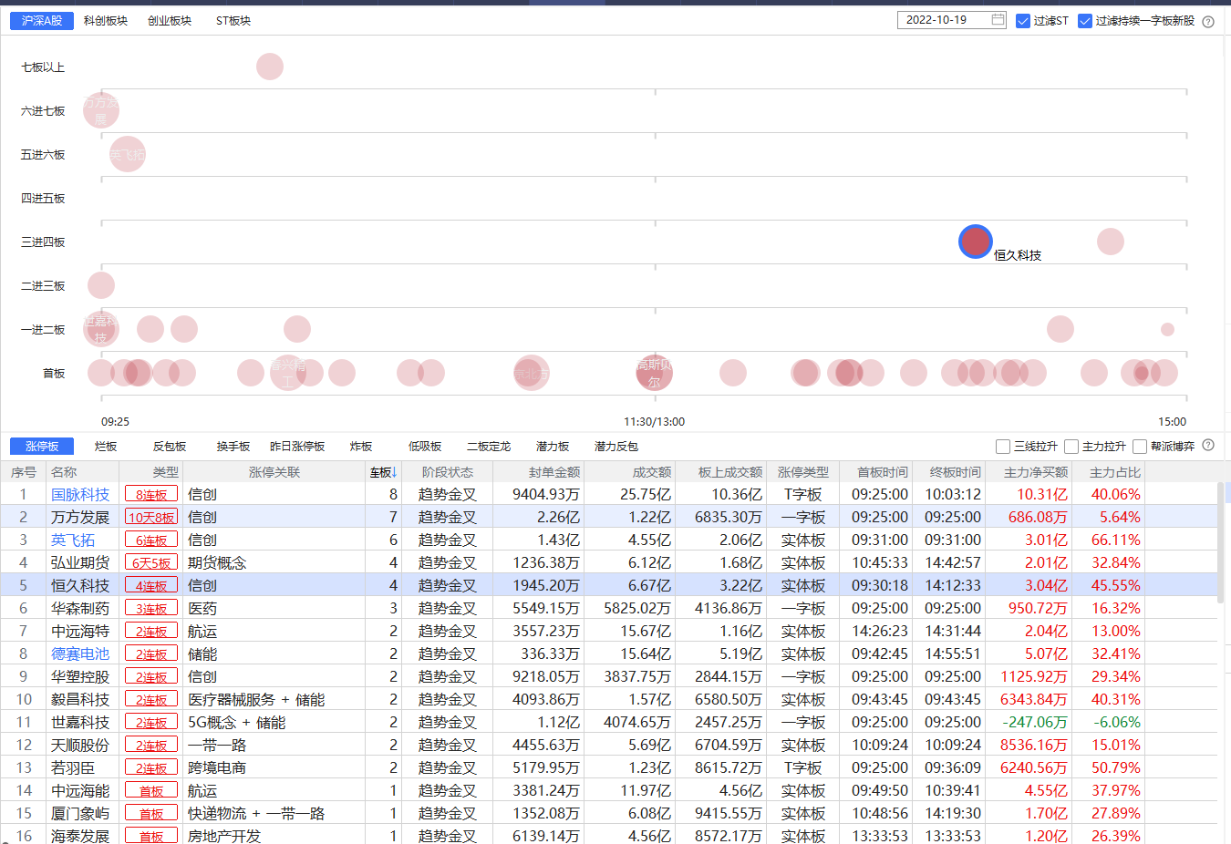The height and width of the screenshot is (844, 1231).
Task: Select the 弘业期货 row name
Action: click(x=80, y=562)
